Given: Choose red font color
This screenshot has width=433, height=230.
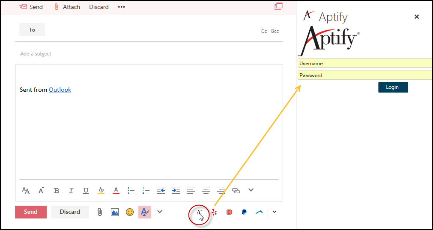Looking at the screenshot, I should 116,190.
